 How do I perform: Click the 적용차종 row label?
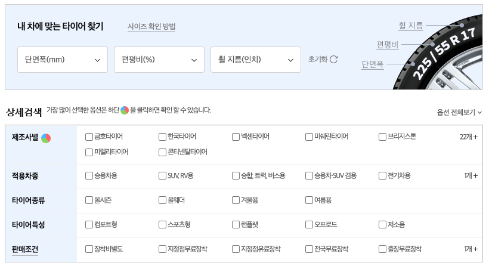click(25, 176)
